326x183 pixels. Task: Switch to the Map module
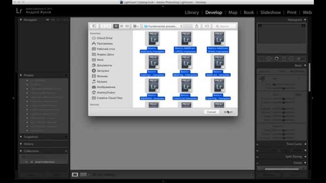tap(233, 13)
